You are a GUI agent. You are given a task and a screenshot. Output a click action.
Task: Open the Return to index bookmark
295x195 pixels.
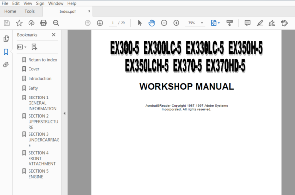coord(43,60)
